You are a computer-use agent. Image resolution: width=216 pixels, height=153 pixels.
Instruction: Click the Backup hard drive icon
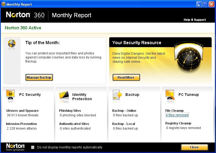pos(117,95)
